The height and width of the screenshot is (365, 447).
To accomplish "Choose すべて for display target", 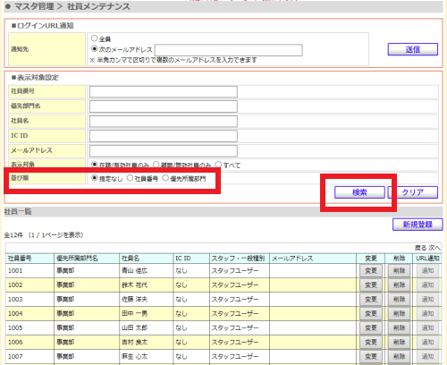I will [x=218, y=165].
